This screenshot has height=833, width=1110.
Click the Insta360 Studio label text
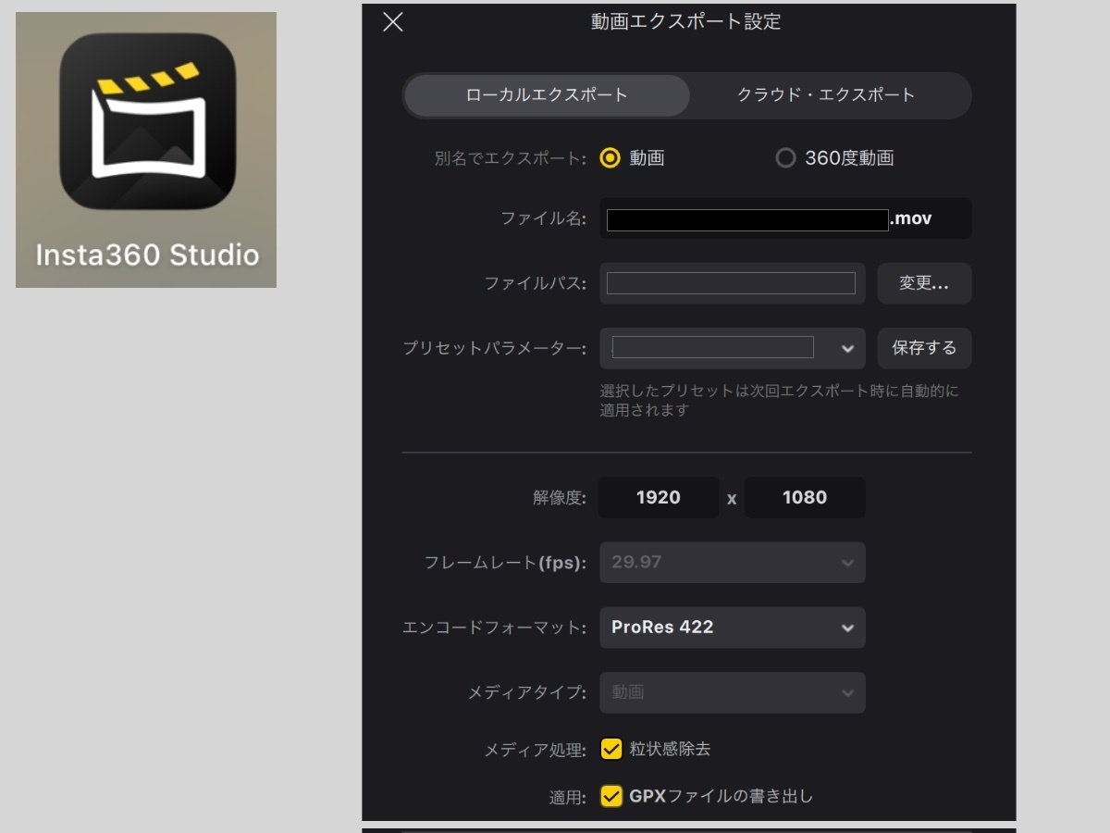(147, 255)
